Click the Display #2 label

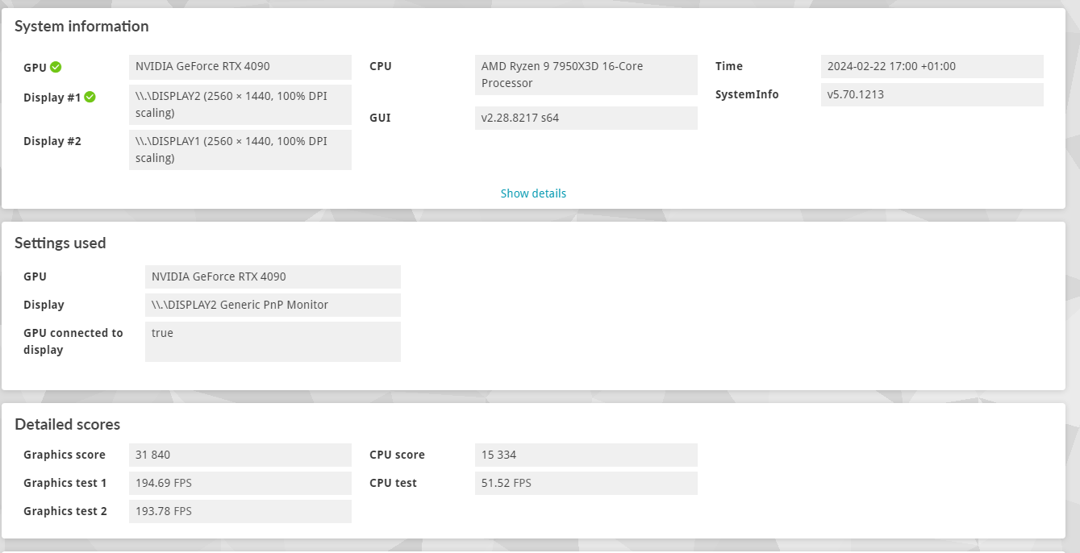click(52, 141)
